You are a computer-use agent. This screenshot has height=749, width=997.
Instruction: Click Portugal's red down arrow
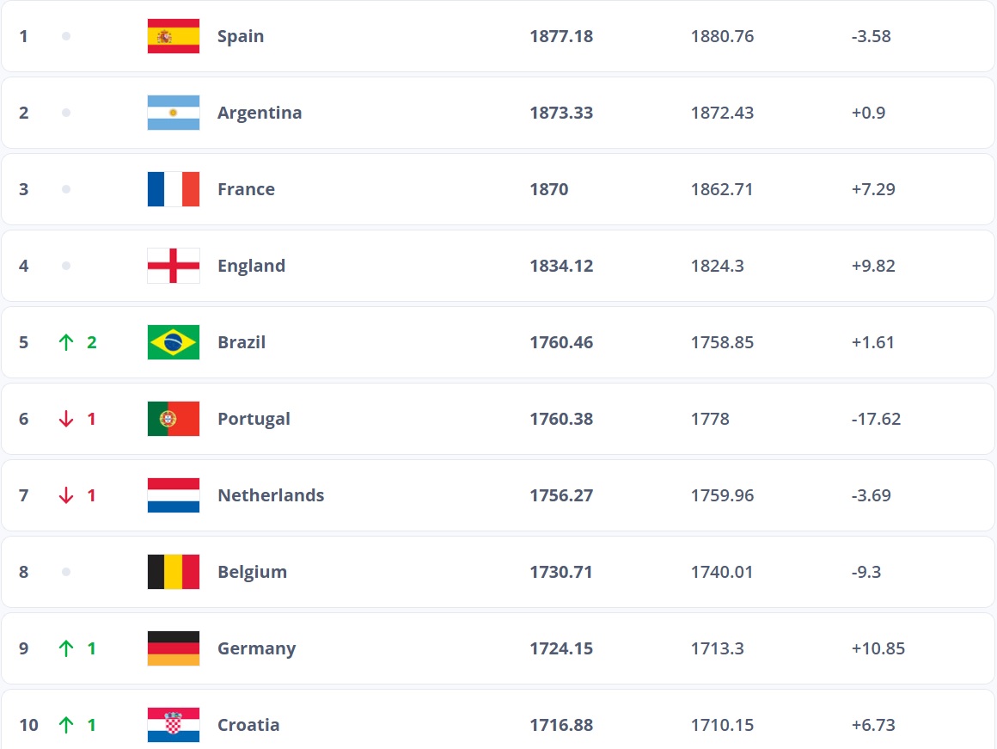[x=66, y=419]
